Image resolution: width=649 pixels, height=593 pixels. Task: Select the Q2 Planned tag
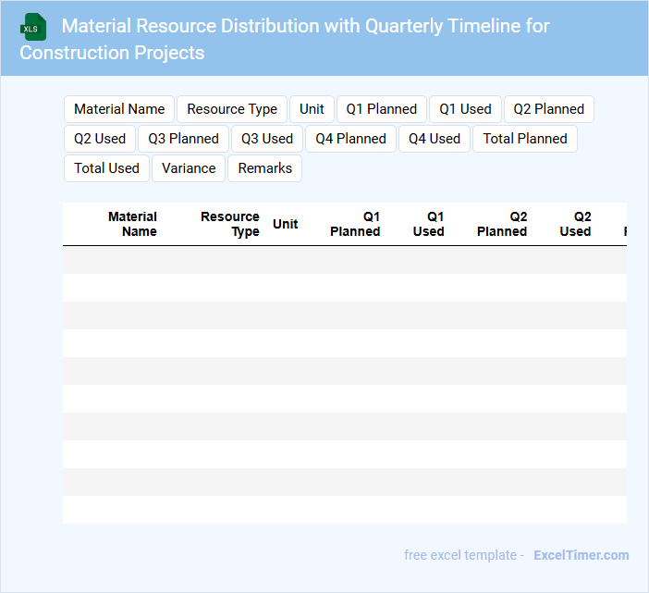click(x=548, y=109)
